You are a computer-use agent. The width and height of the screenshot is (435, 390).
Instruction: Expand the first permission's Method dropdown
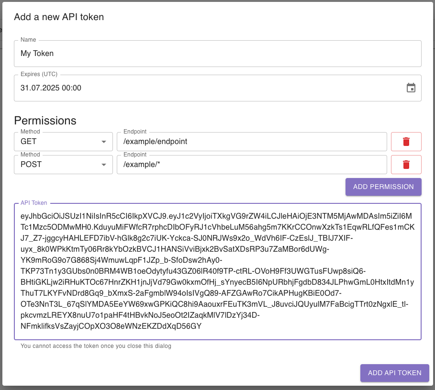62,141
